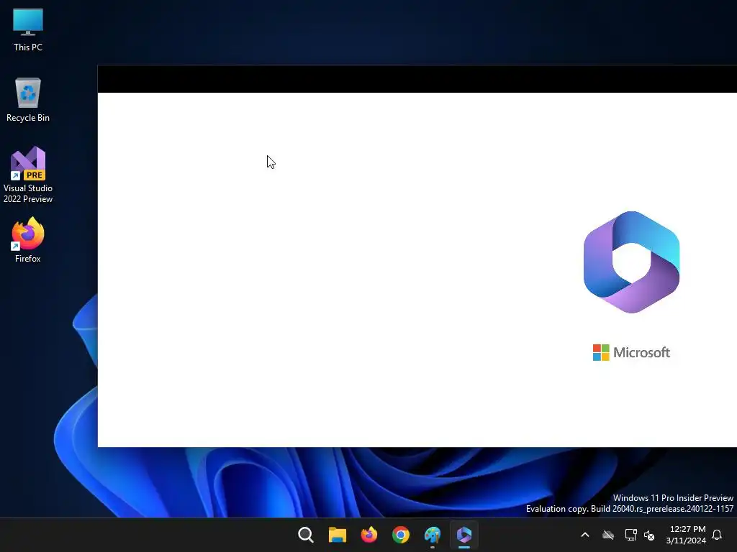Show hidden icons in system tray

[585, 535]
